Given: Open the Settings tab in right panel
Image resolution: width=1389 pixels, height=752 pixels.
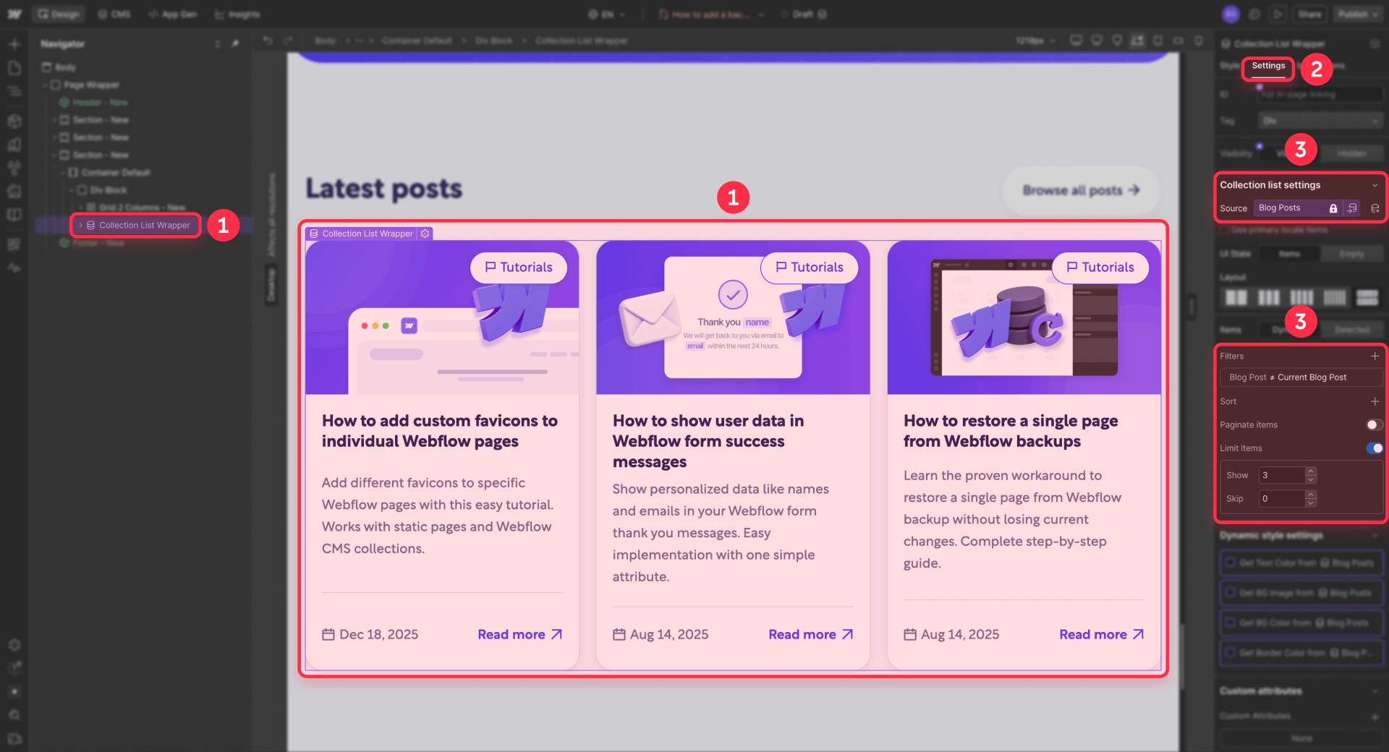Looking at the screenshot, I should coord(1267,66).
